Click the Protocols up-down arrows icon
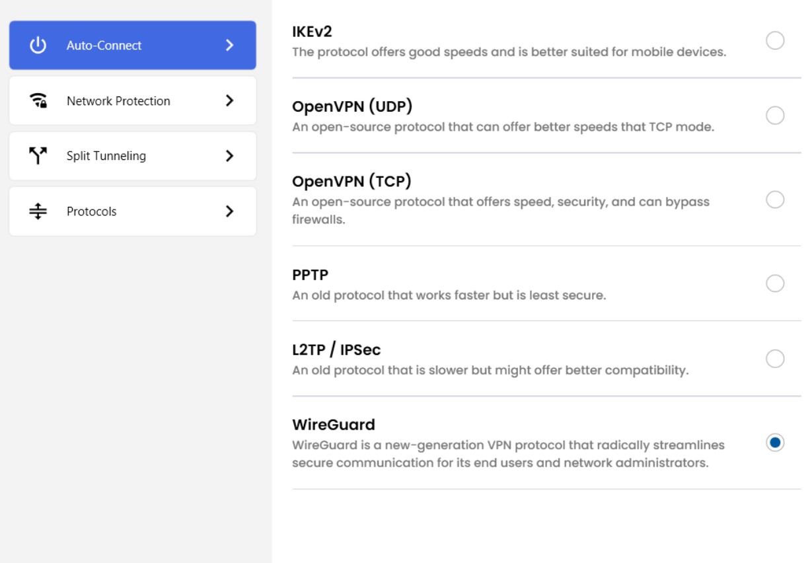This screenshot has width=810, height=563. (38, 211)
